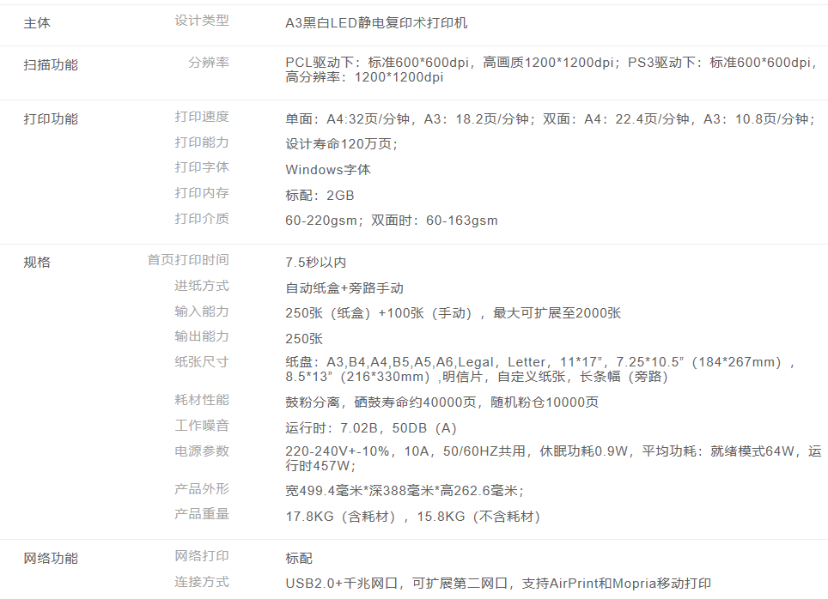This screenshot has height=599, width=828.
Task: Click the 主体 section heading
Action: (x=37, y=23)
